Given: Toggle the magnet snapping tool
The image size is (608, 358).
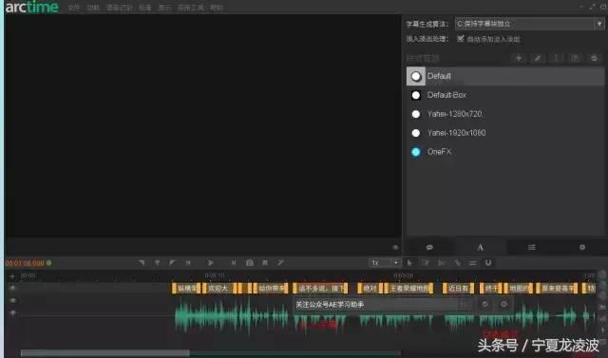Looking at the screenshot, I should pyautogui.click(x=488, y=263).
